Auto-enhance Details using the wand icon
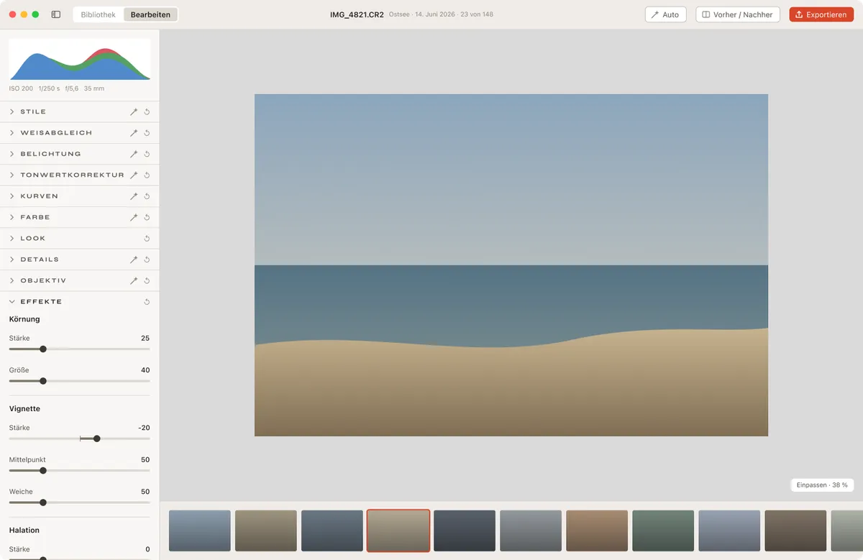This screenshot has height=560, width=863. pyautogui.click(x=134, y=260)
